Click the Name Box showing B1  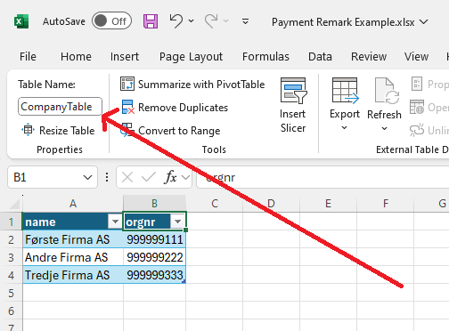[x=45, y=177]
